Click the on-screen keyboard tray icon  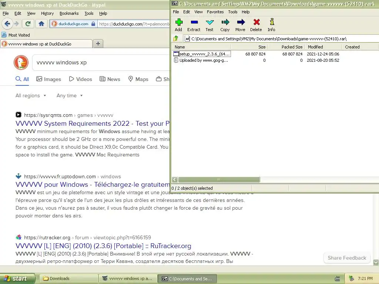(x=338, y=279)
